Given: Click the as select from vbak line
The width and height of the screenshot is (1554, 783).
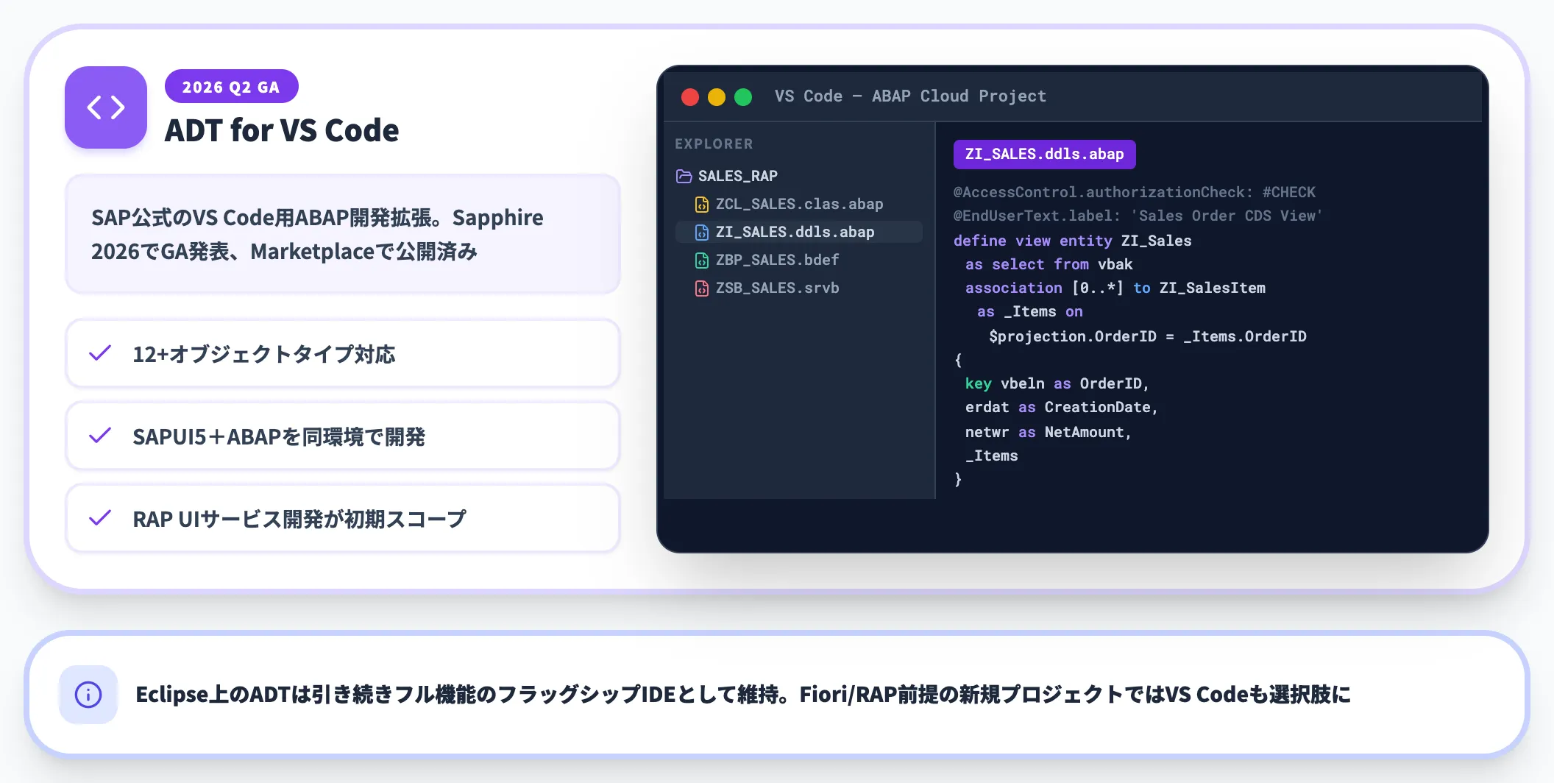Looking at the screenshot, I should (1049, 264).
